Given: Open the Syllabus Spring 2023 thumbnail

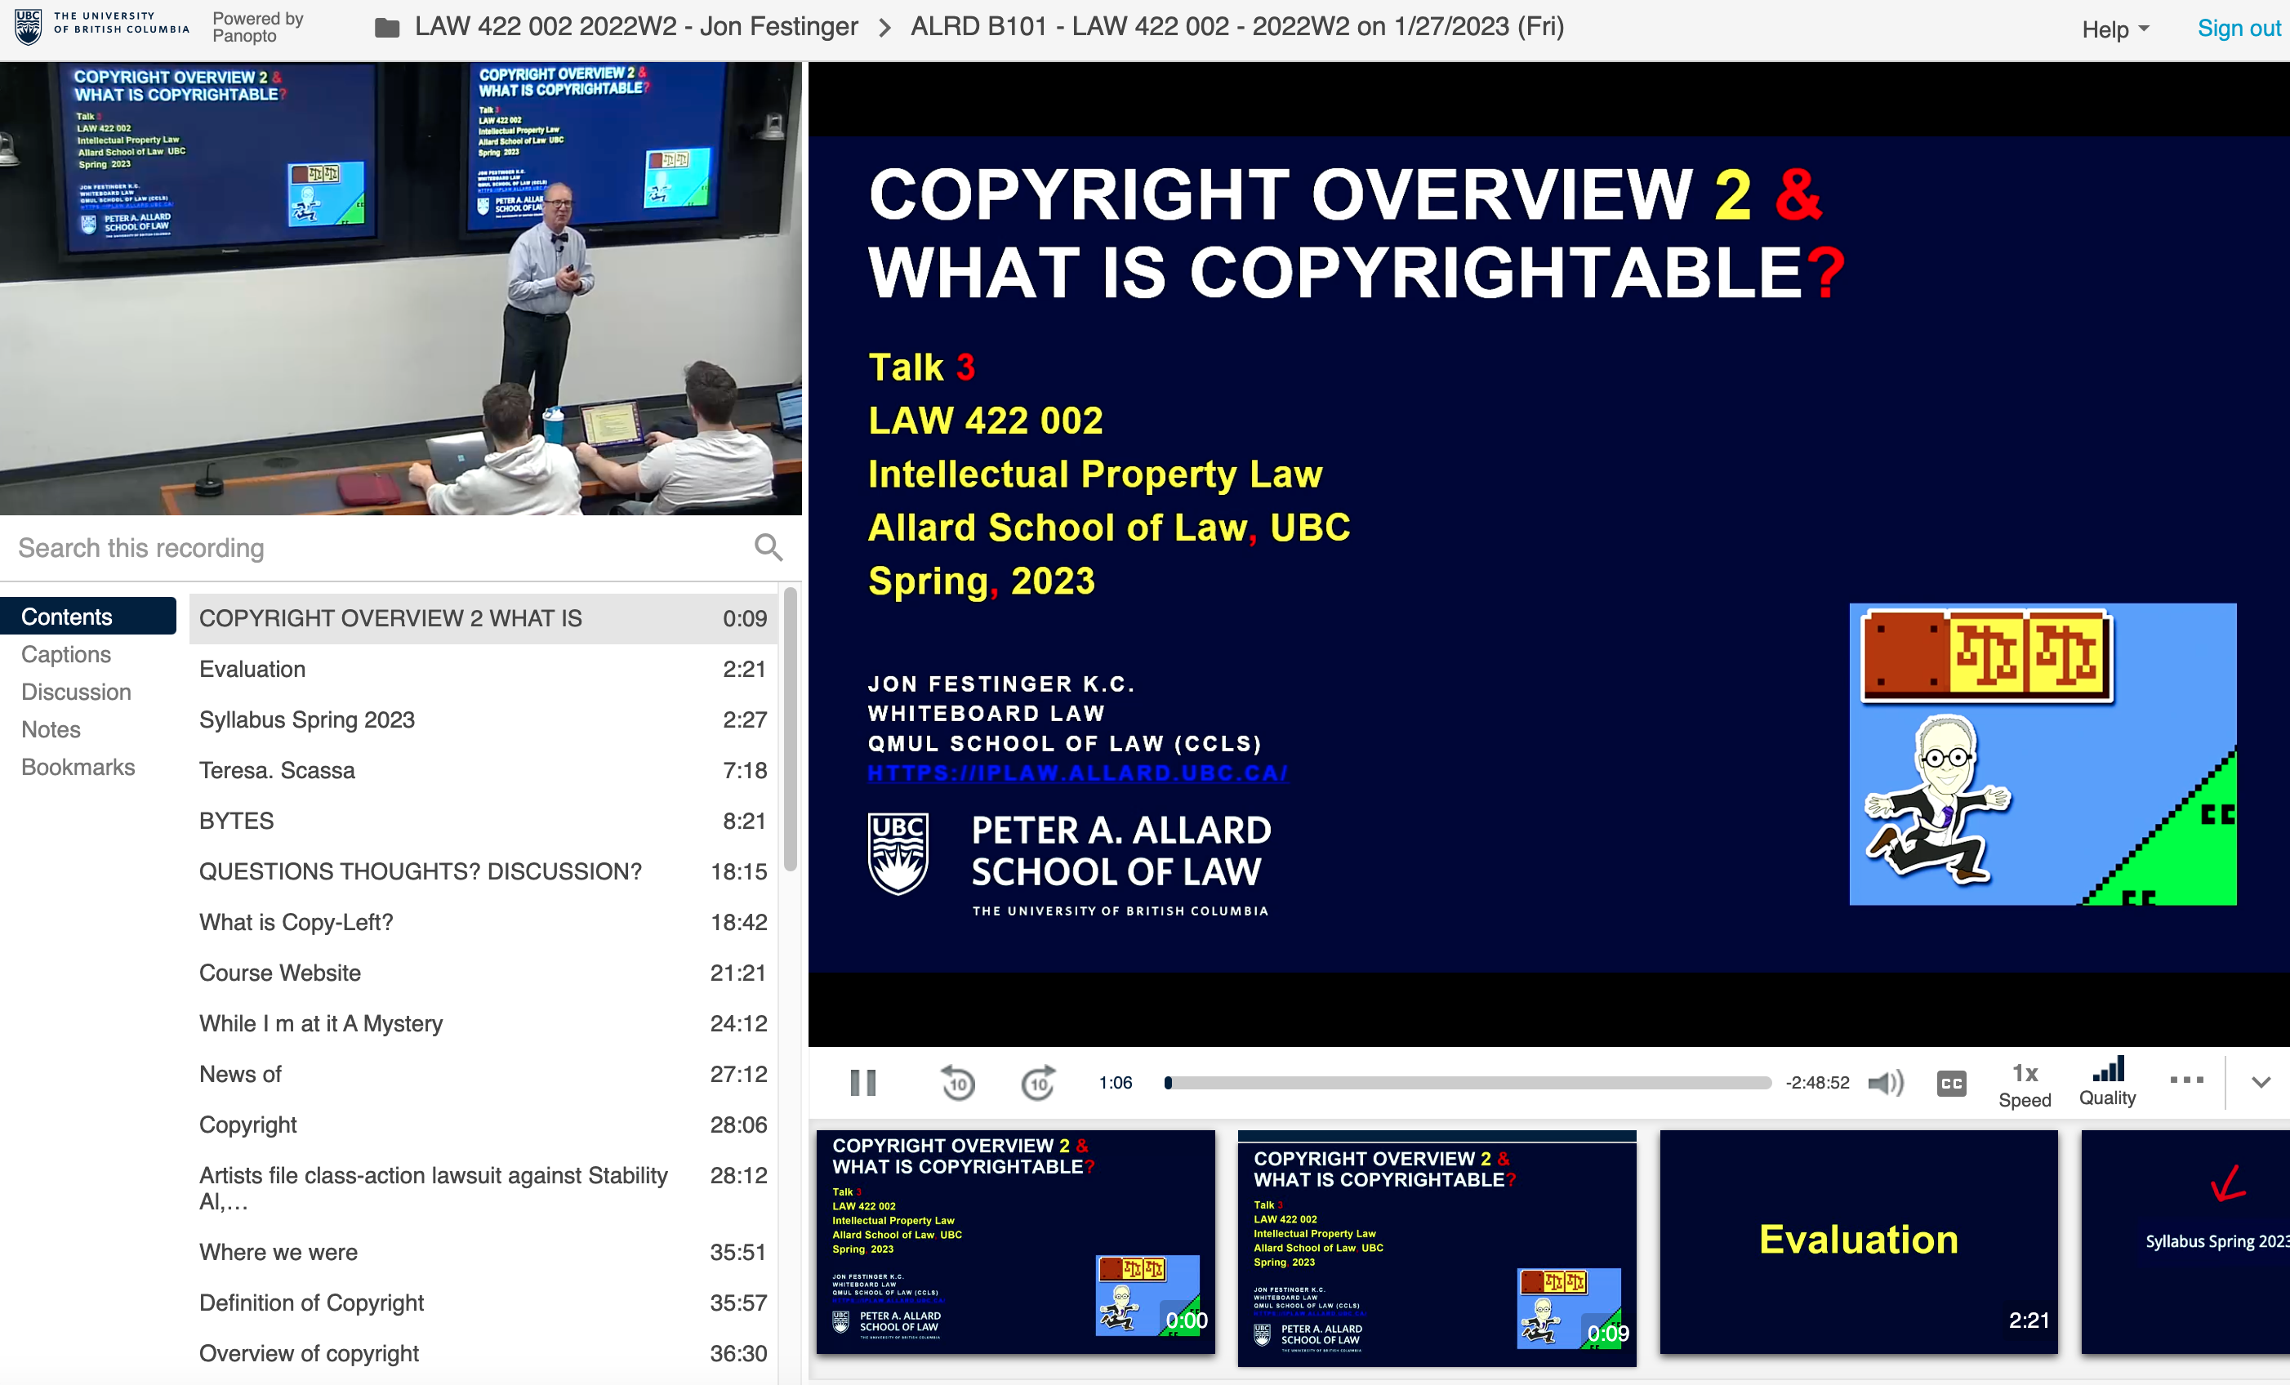Looking at the screenshot, I should (x=2186, y=1242).
